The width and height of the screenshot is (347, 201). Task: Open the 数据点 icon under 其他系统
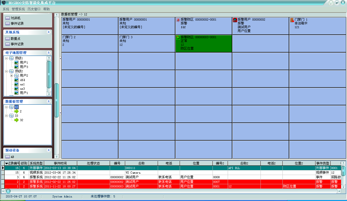click(x=8, y=39)
